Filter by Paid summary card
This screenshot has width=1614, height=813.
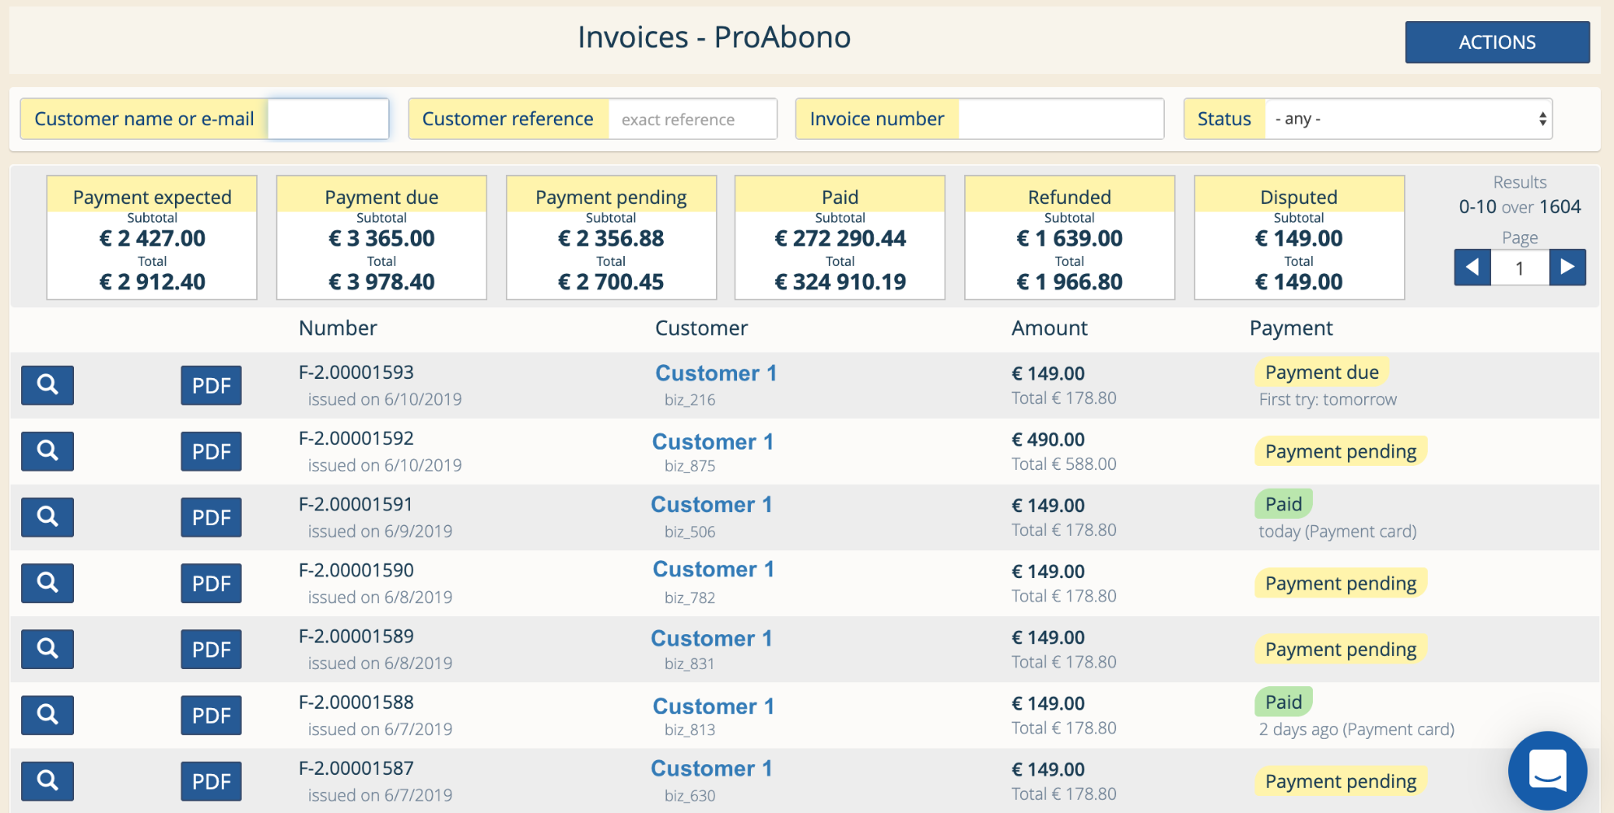point(840,237)
